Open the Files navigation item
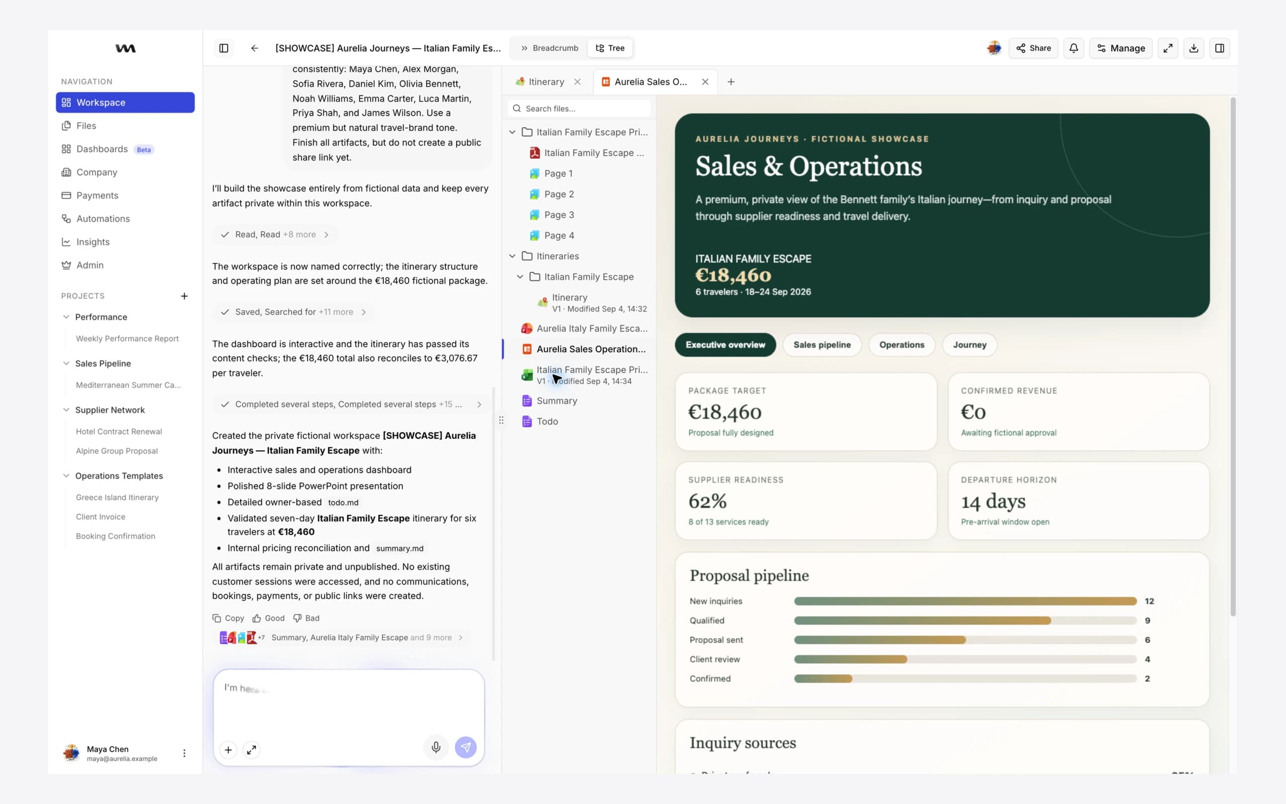1286x804 pixels. 126,126
